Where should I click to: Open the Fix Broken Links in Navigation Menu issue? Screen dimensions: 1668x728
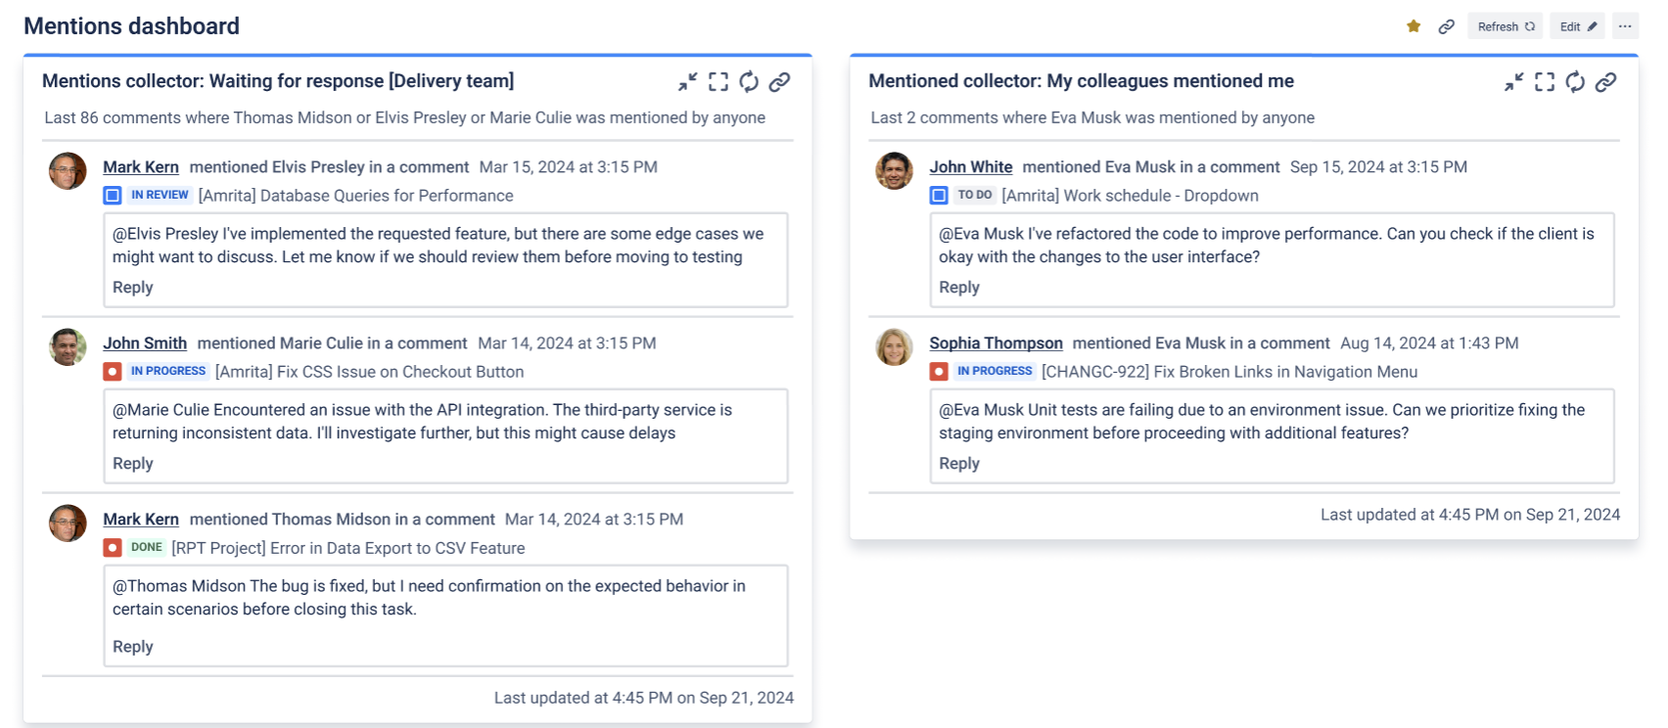[1229, 372]
